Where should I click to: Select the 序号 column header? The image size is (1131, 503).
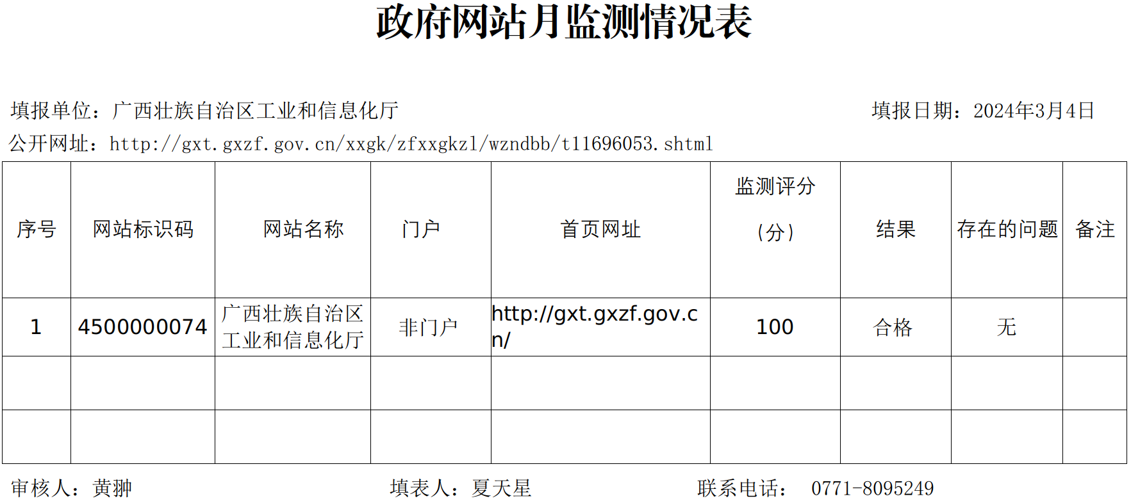pyautogui.click(x=37, y=229)
